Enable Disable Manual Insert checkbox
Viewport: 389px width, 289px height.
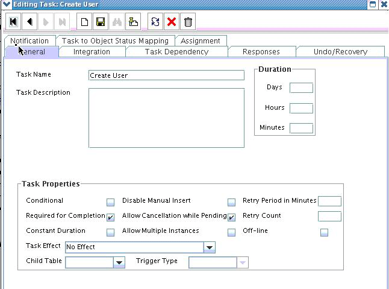[231, 202]
